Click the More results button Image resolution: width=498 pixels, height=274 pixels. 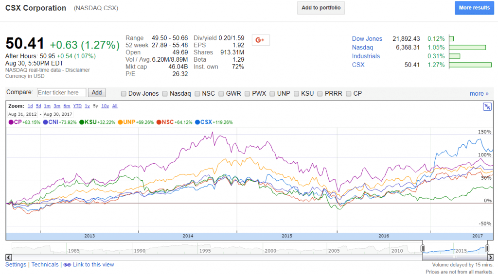[474, 8]
